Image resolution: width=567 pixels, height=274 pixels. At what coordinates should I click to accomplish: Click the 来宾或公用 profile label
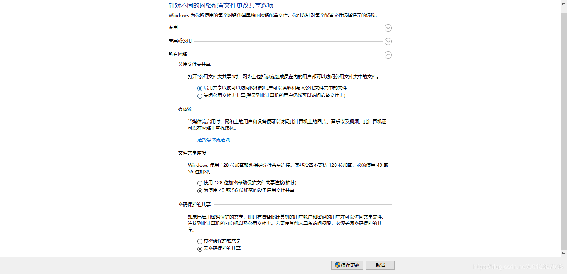click(x=180, y=41)
